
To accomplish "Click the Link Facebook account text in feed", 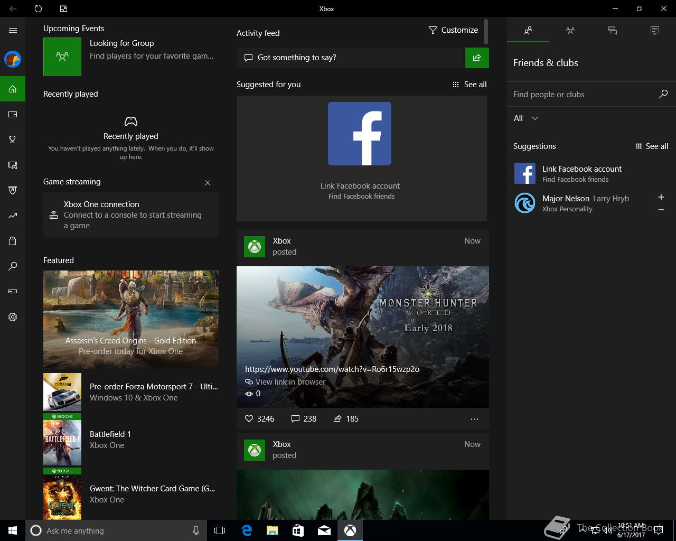I will (x=360, y=186).
